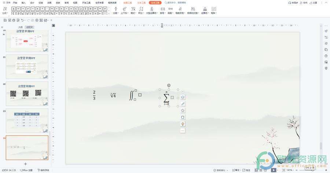Insert the not-equal ≠ symbol
The height and width of the screenshot is (173, 330).
point(28,9)
